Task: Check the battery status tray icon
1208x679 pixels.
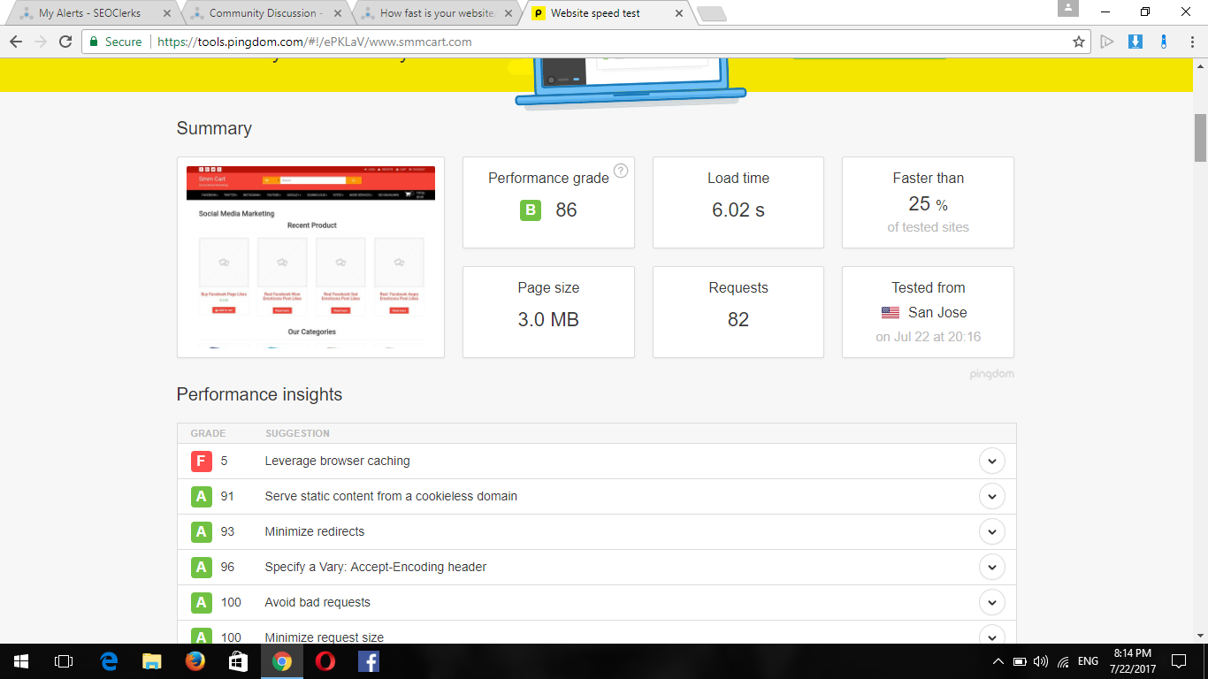Action: [x=1019, y=661]
